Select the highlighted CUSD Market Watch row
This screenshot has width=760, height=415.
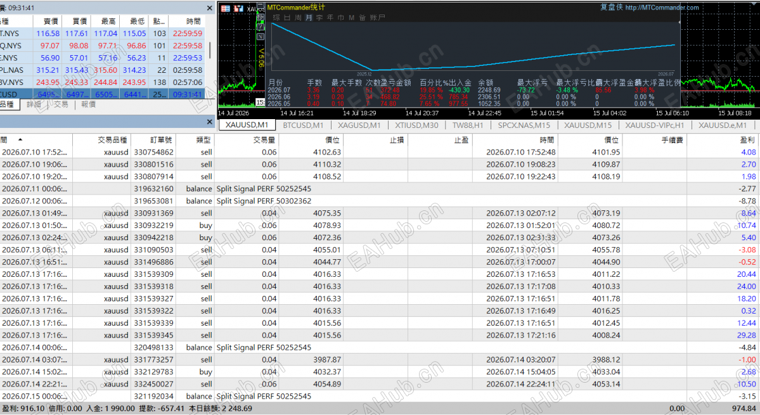102,94
